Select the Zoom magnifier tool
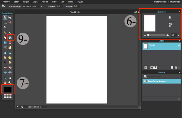The height and width of the screenshot is (118, 182). 10,83
